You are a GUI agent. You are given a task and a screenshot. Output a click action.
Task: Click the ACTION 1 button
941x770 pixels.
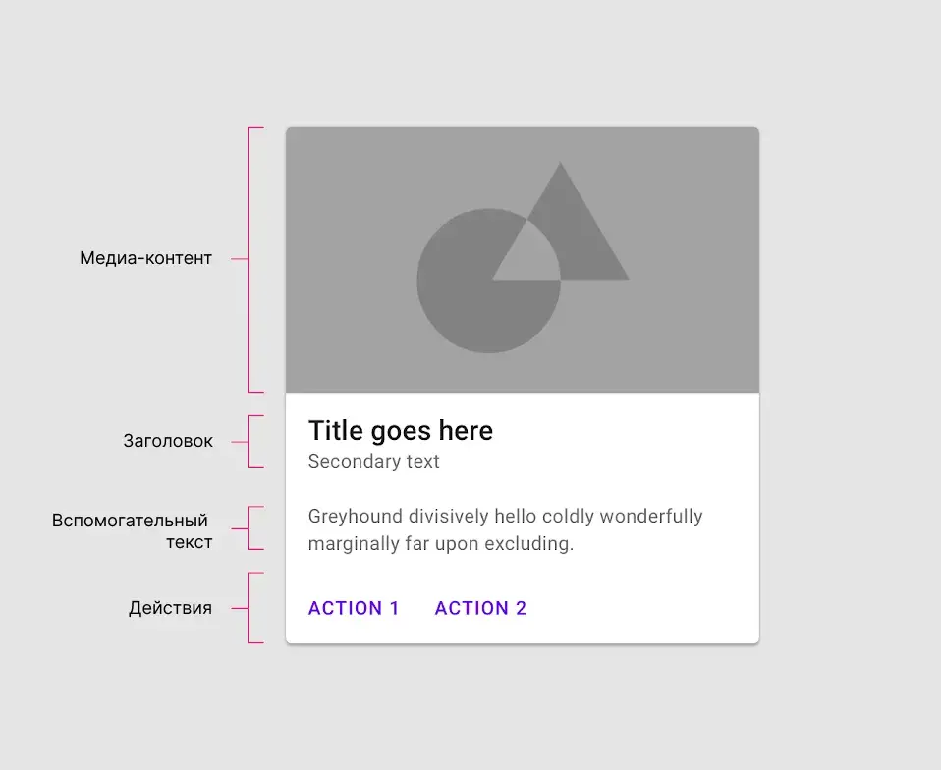pyautogui.click(x=354, y=608)
